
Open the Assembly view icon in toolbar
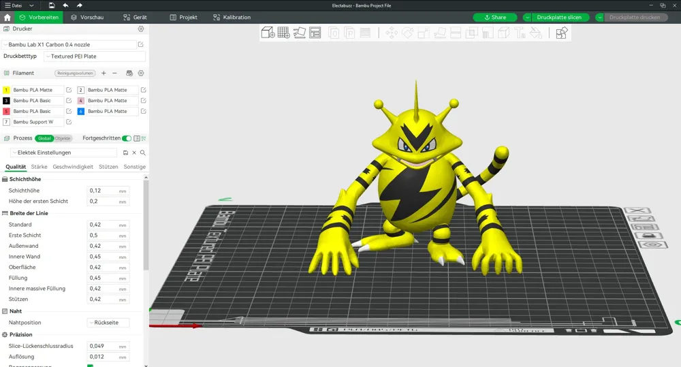coord(562,33)
